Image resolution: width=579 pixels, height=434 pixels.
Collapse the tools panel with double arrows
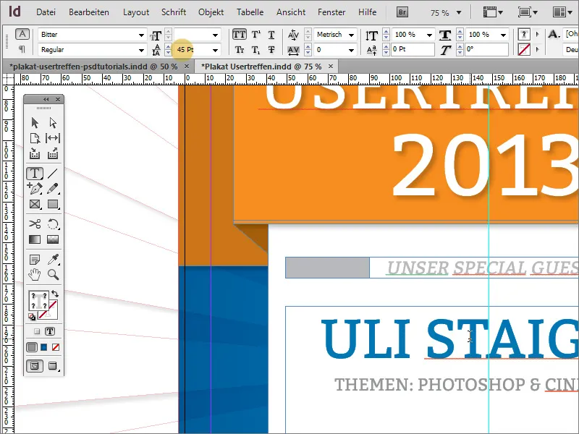[x=46, y=99]
